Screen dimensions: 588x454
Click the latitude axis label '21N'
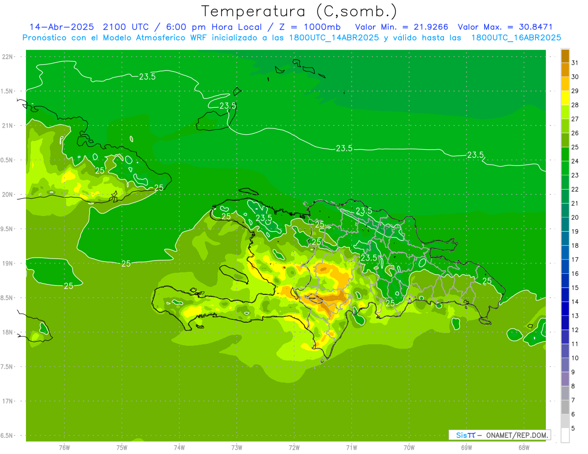[x=8, y=125]
